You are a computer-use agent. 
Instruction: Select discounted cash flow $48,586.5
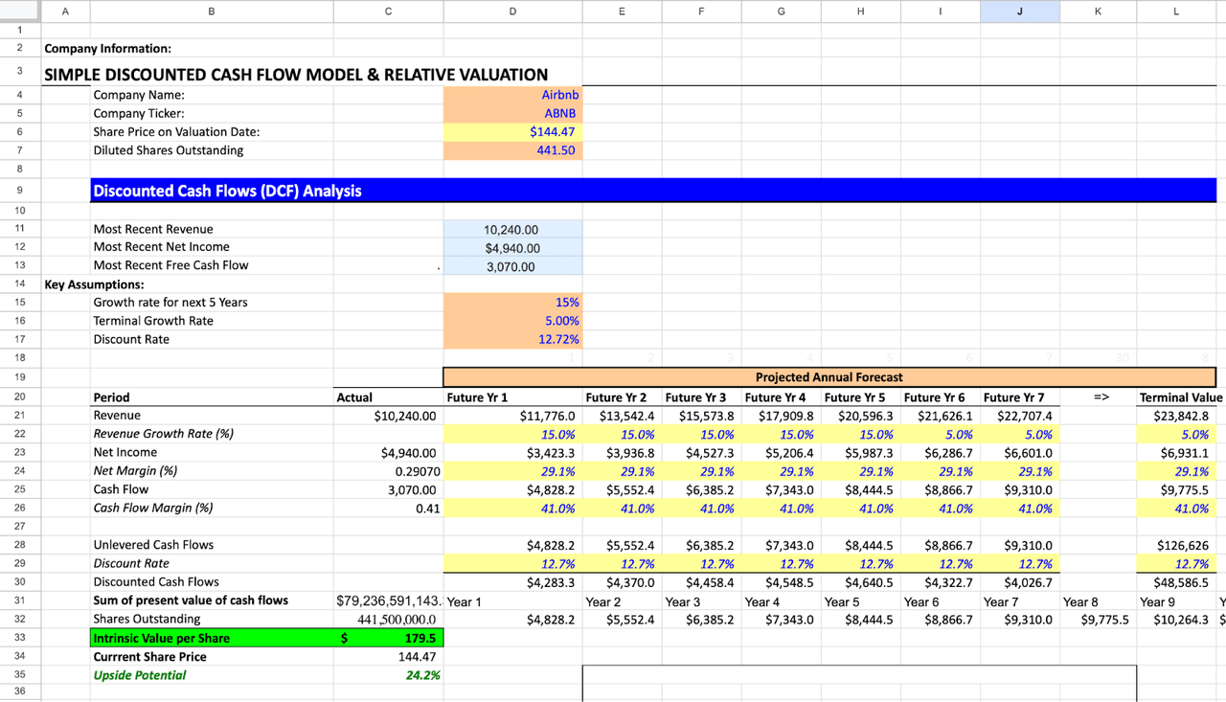[x=1176, y=582]
